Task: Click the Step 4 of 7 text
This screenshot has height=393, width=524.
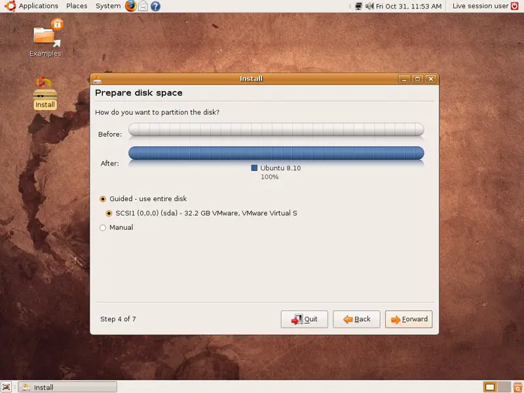Action: click(x=118, y=319)
